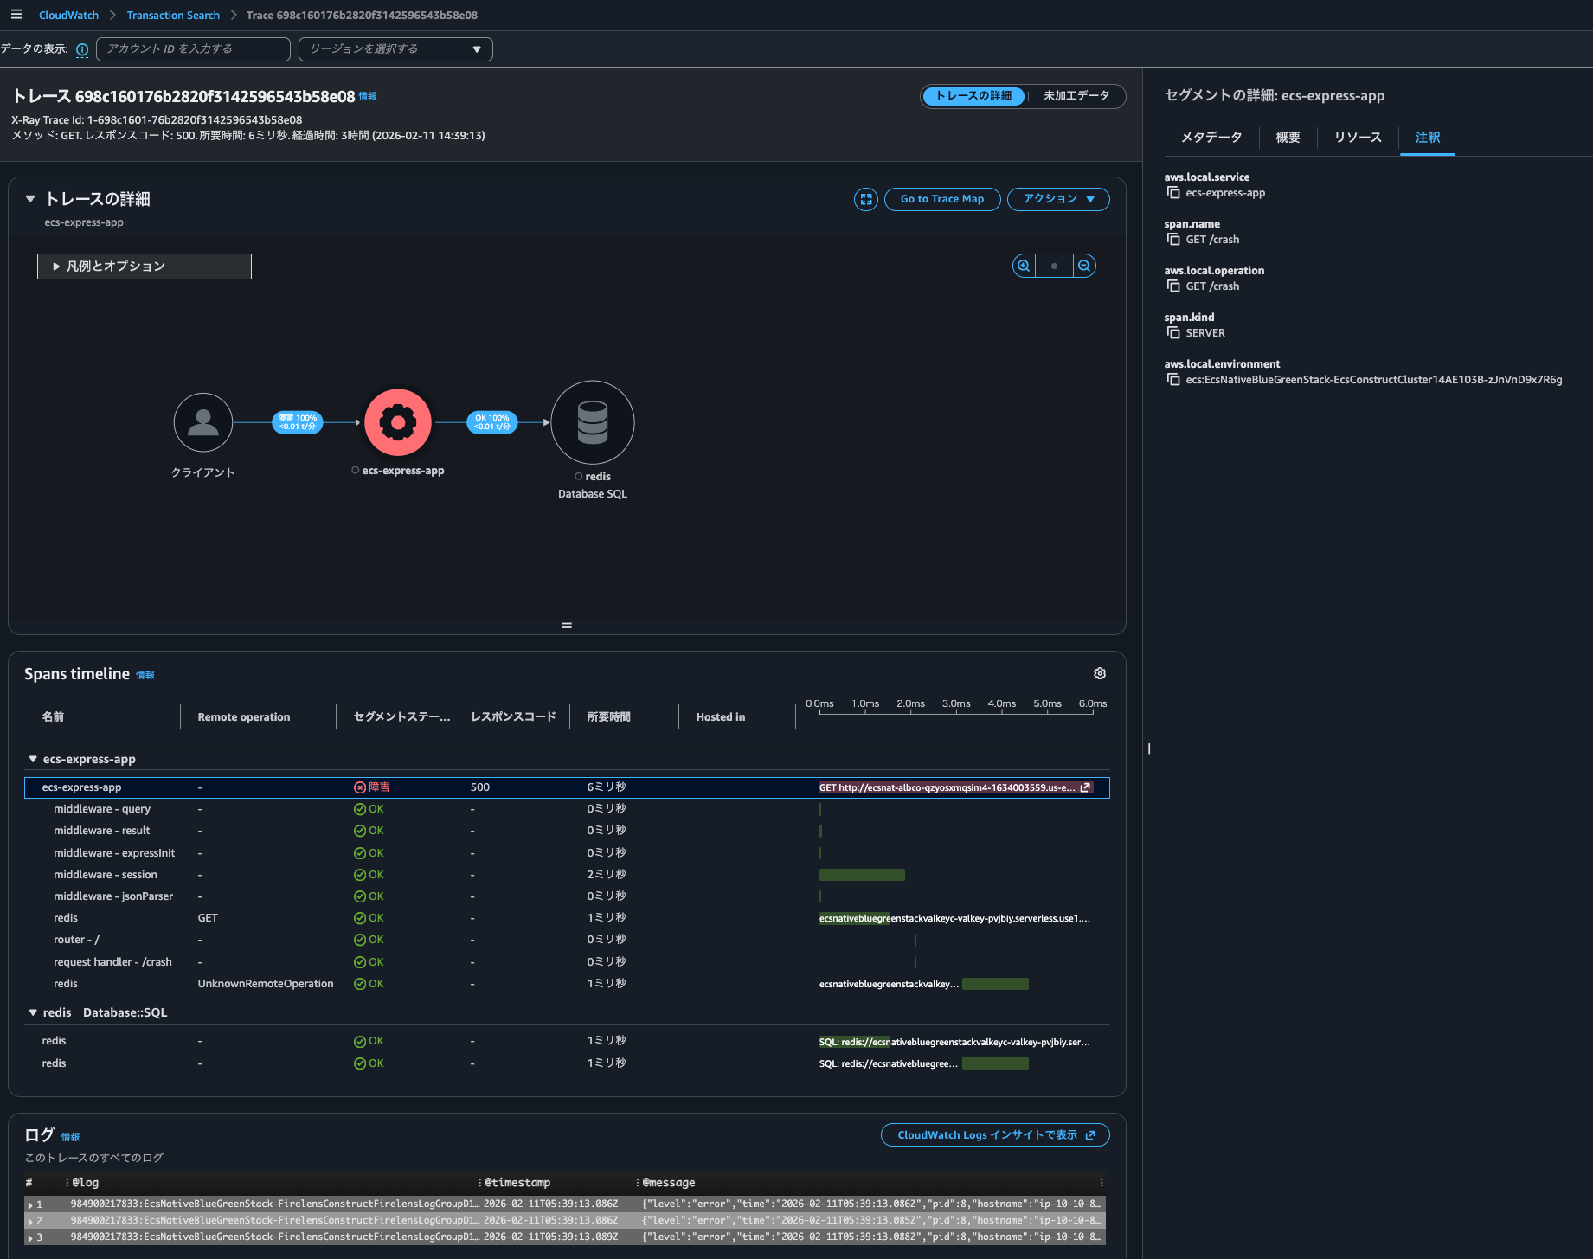This screenshot has height=1259, width=1593.
Task: Copy the span.kind SERVER value
Action: pos(1173,333)
